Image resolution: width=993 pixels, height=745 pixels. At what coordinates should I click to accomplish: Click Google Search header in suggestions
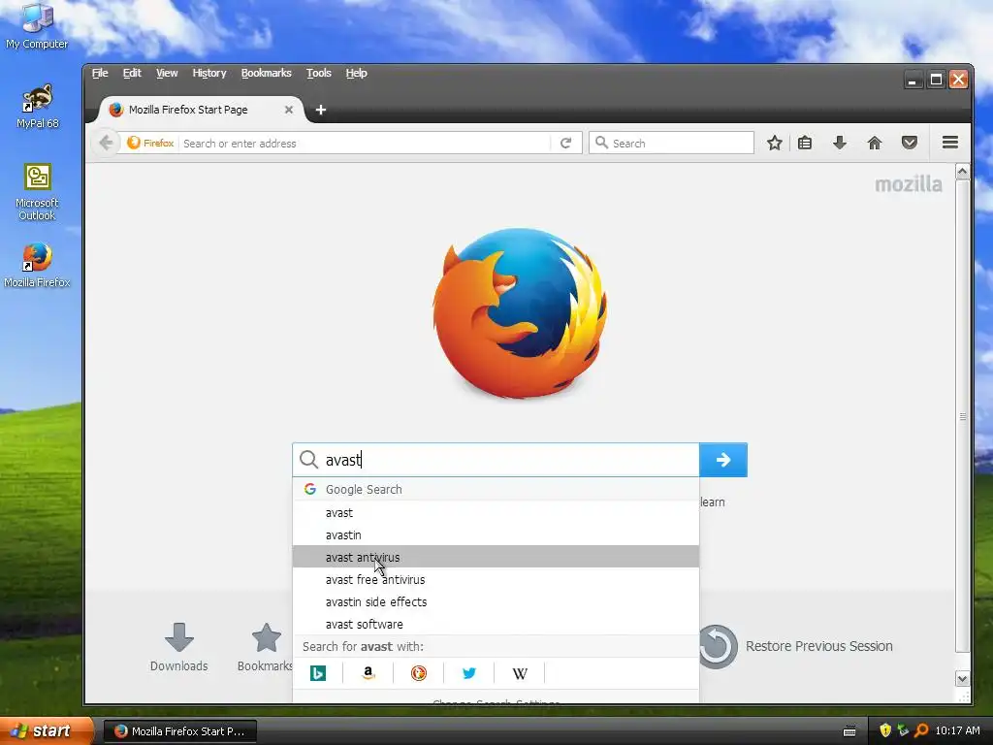496,489
